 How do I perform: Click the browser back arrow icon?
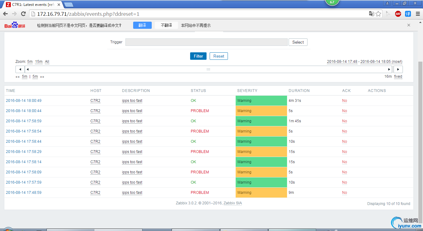click(x=5, y=14)
